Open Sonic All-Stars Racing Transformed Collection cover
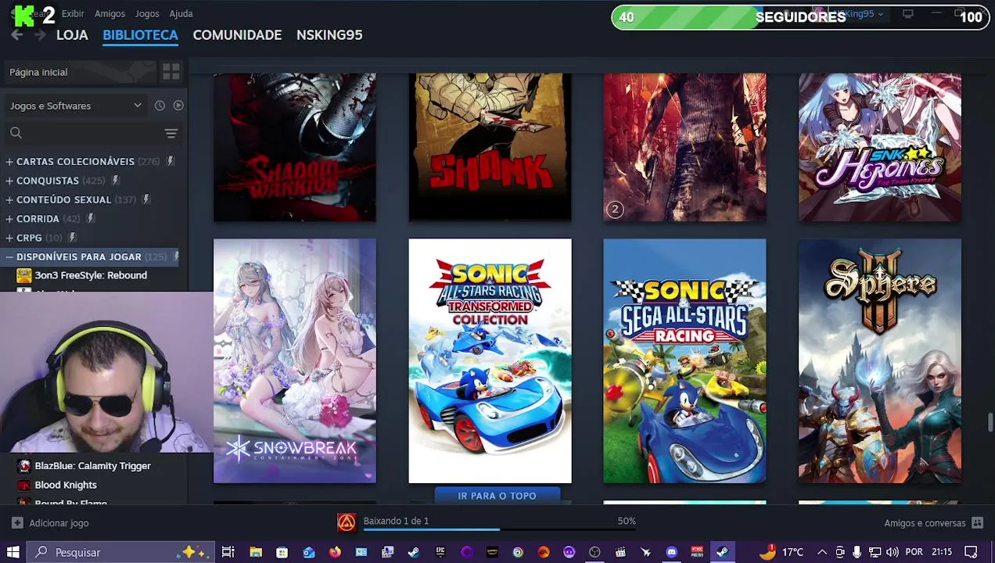The height and width of the screenshot is (563, 995). [x=490, y=361]
